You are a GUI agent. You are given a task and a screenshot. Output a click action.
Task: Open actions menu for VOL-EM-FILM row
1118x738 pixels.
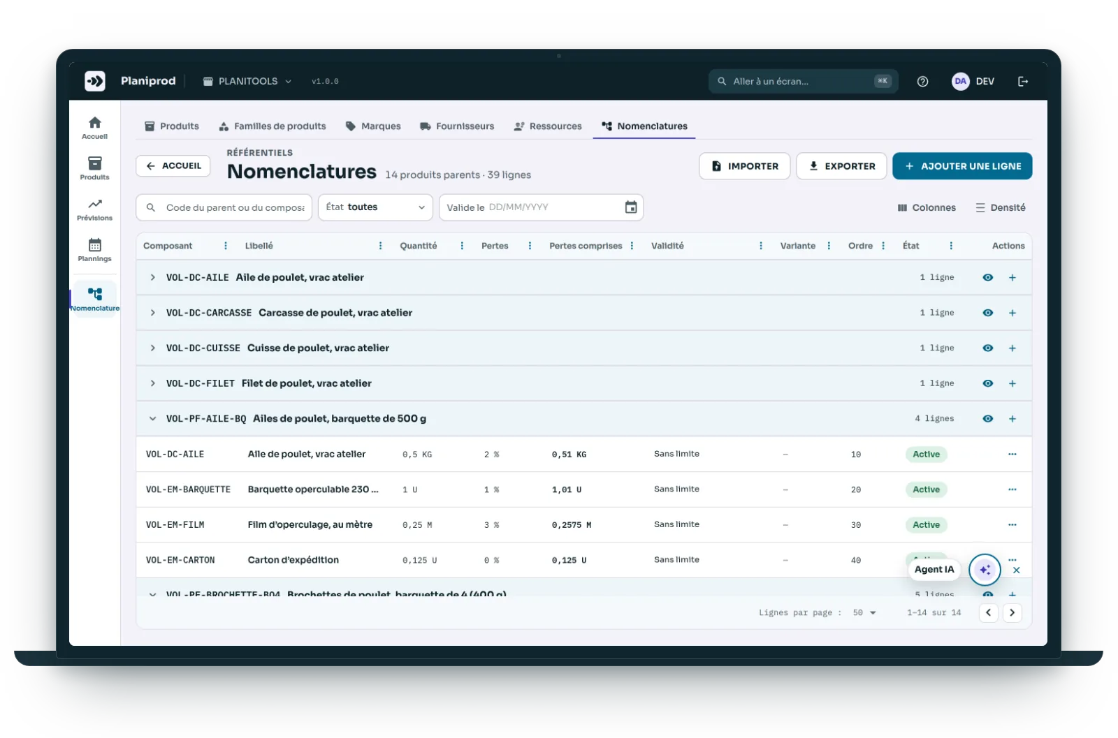(1012, 525)
